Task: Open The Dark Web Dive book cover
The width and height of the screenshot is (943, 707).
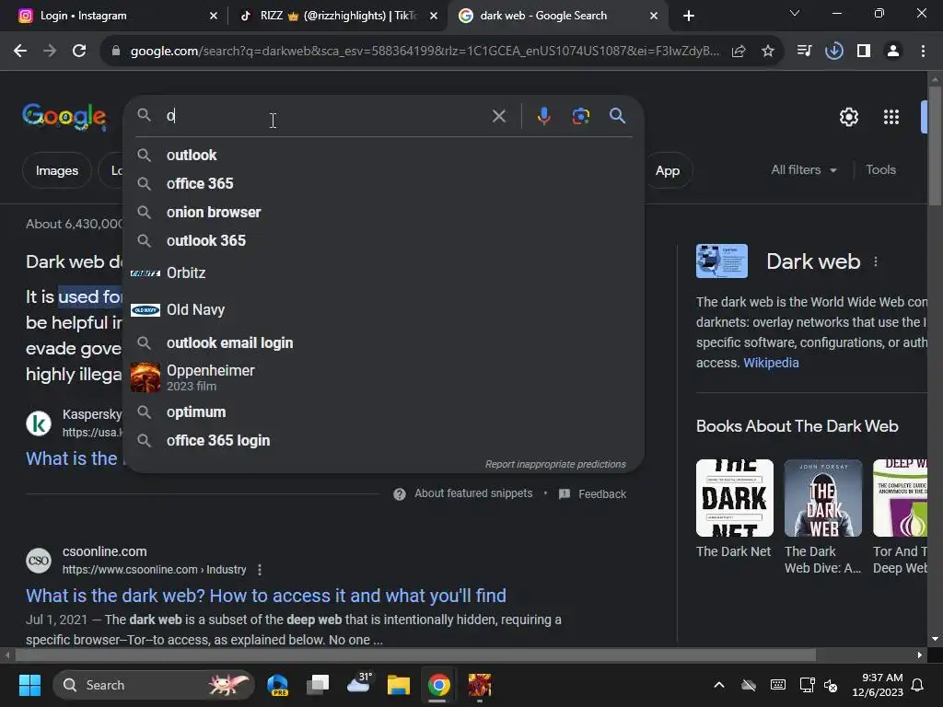Action: [822, 498]
